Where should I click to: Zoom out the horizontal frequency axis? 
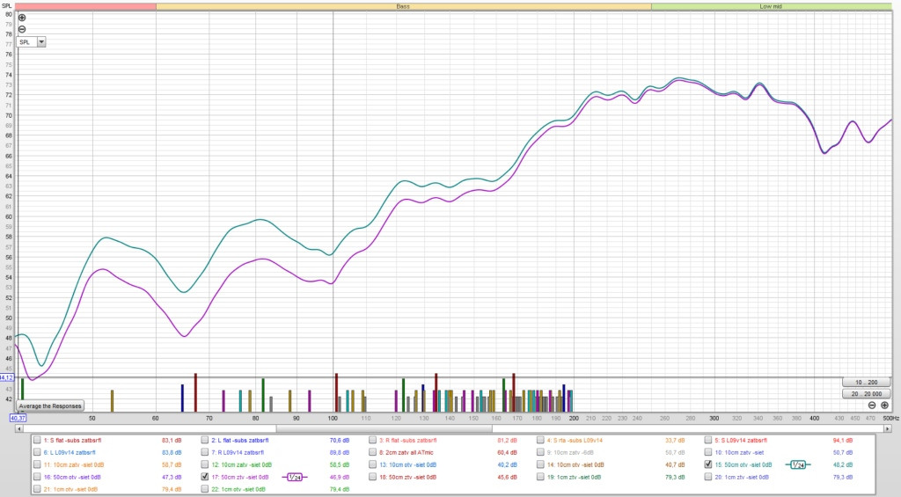pos(872,405)
